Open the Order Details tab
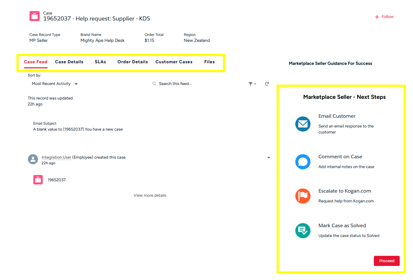413x280 pixels. click(132, 62)
